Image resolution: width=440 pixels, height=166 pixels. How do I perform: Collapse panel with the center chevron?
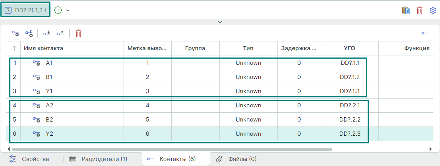(x=220, y=22)
